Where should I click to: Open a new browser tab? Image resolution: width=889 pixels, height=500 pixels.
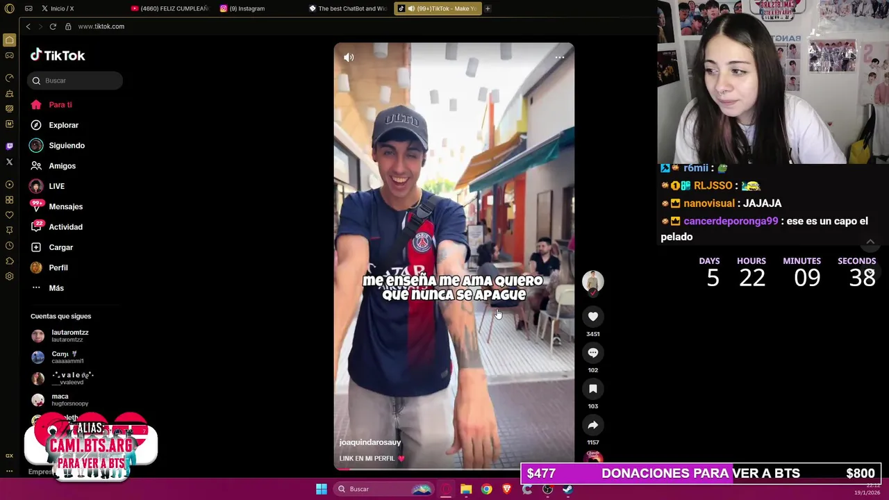coord(488,8)
